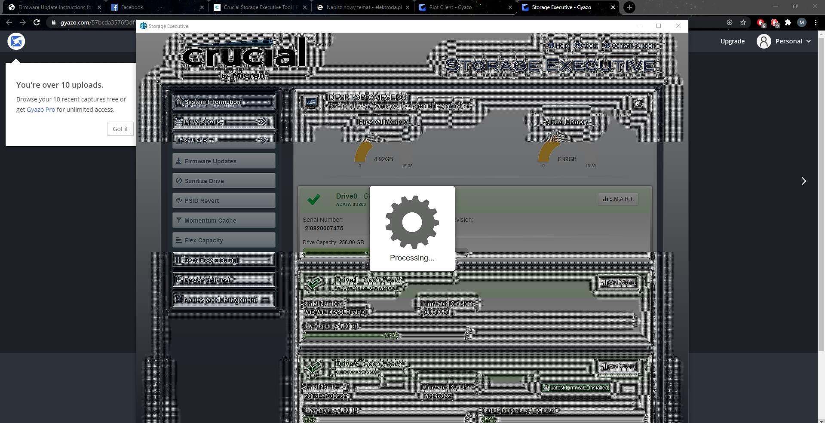The image size is (825, 423).
Task: Click the zoom icon in address bar
Action: 730,22
